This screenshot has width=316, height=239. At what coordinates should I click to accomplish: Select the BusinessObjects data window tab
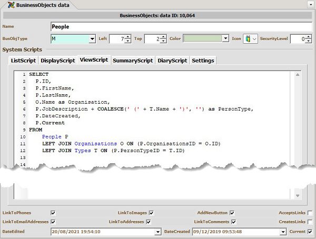click(x=39, y=5)
